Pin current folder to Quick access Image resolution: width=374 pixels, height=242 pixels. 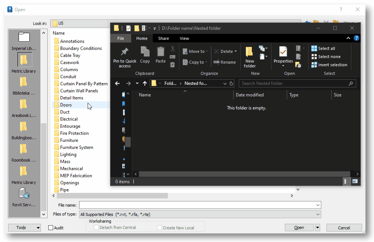(x=124, y=56)
